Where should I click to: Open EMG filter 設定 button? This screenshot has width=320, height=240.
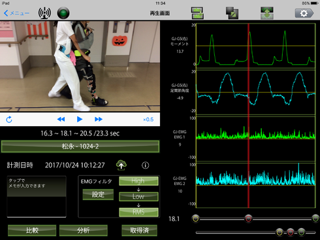(98, 194)
